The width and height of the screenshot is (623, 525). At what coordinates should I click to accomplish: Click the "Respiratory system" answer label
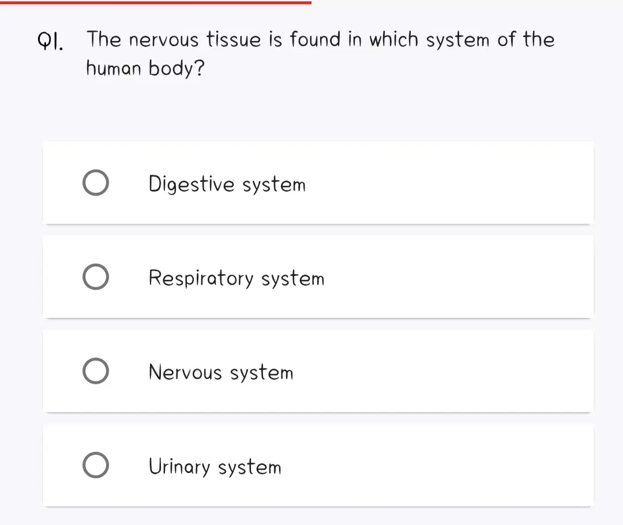(237, 278)
